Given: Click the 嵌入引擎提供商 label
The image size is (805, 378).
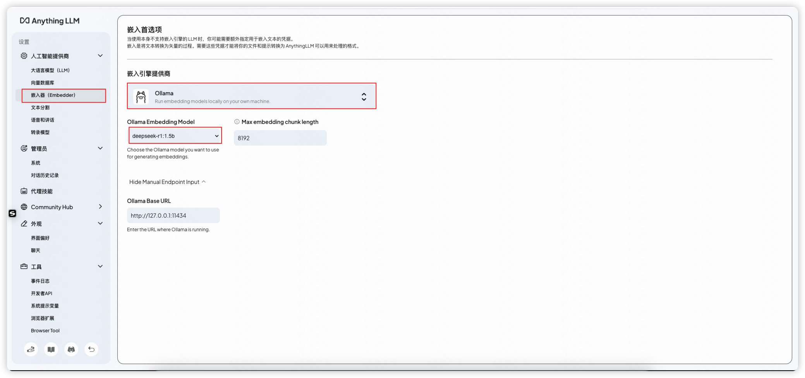Looking at the screenshot, I should pos(149,74).
